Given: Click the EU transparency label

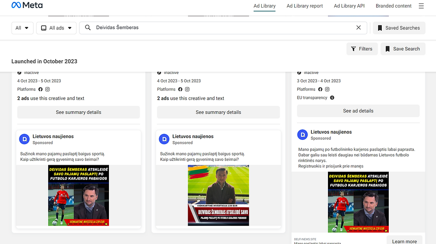Looking at the screenshot, I should point(312,98).
